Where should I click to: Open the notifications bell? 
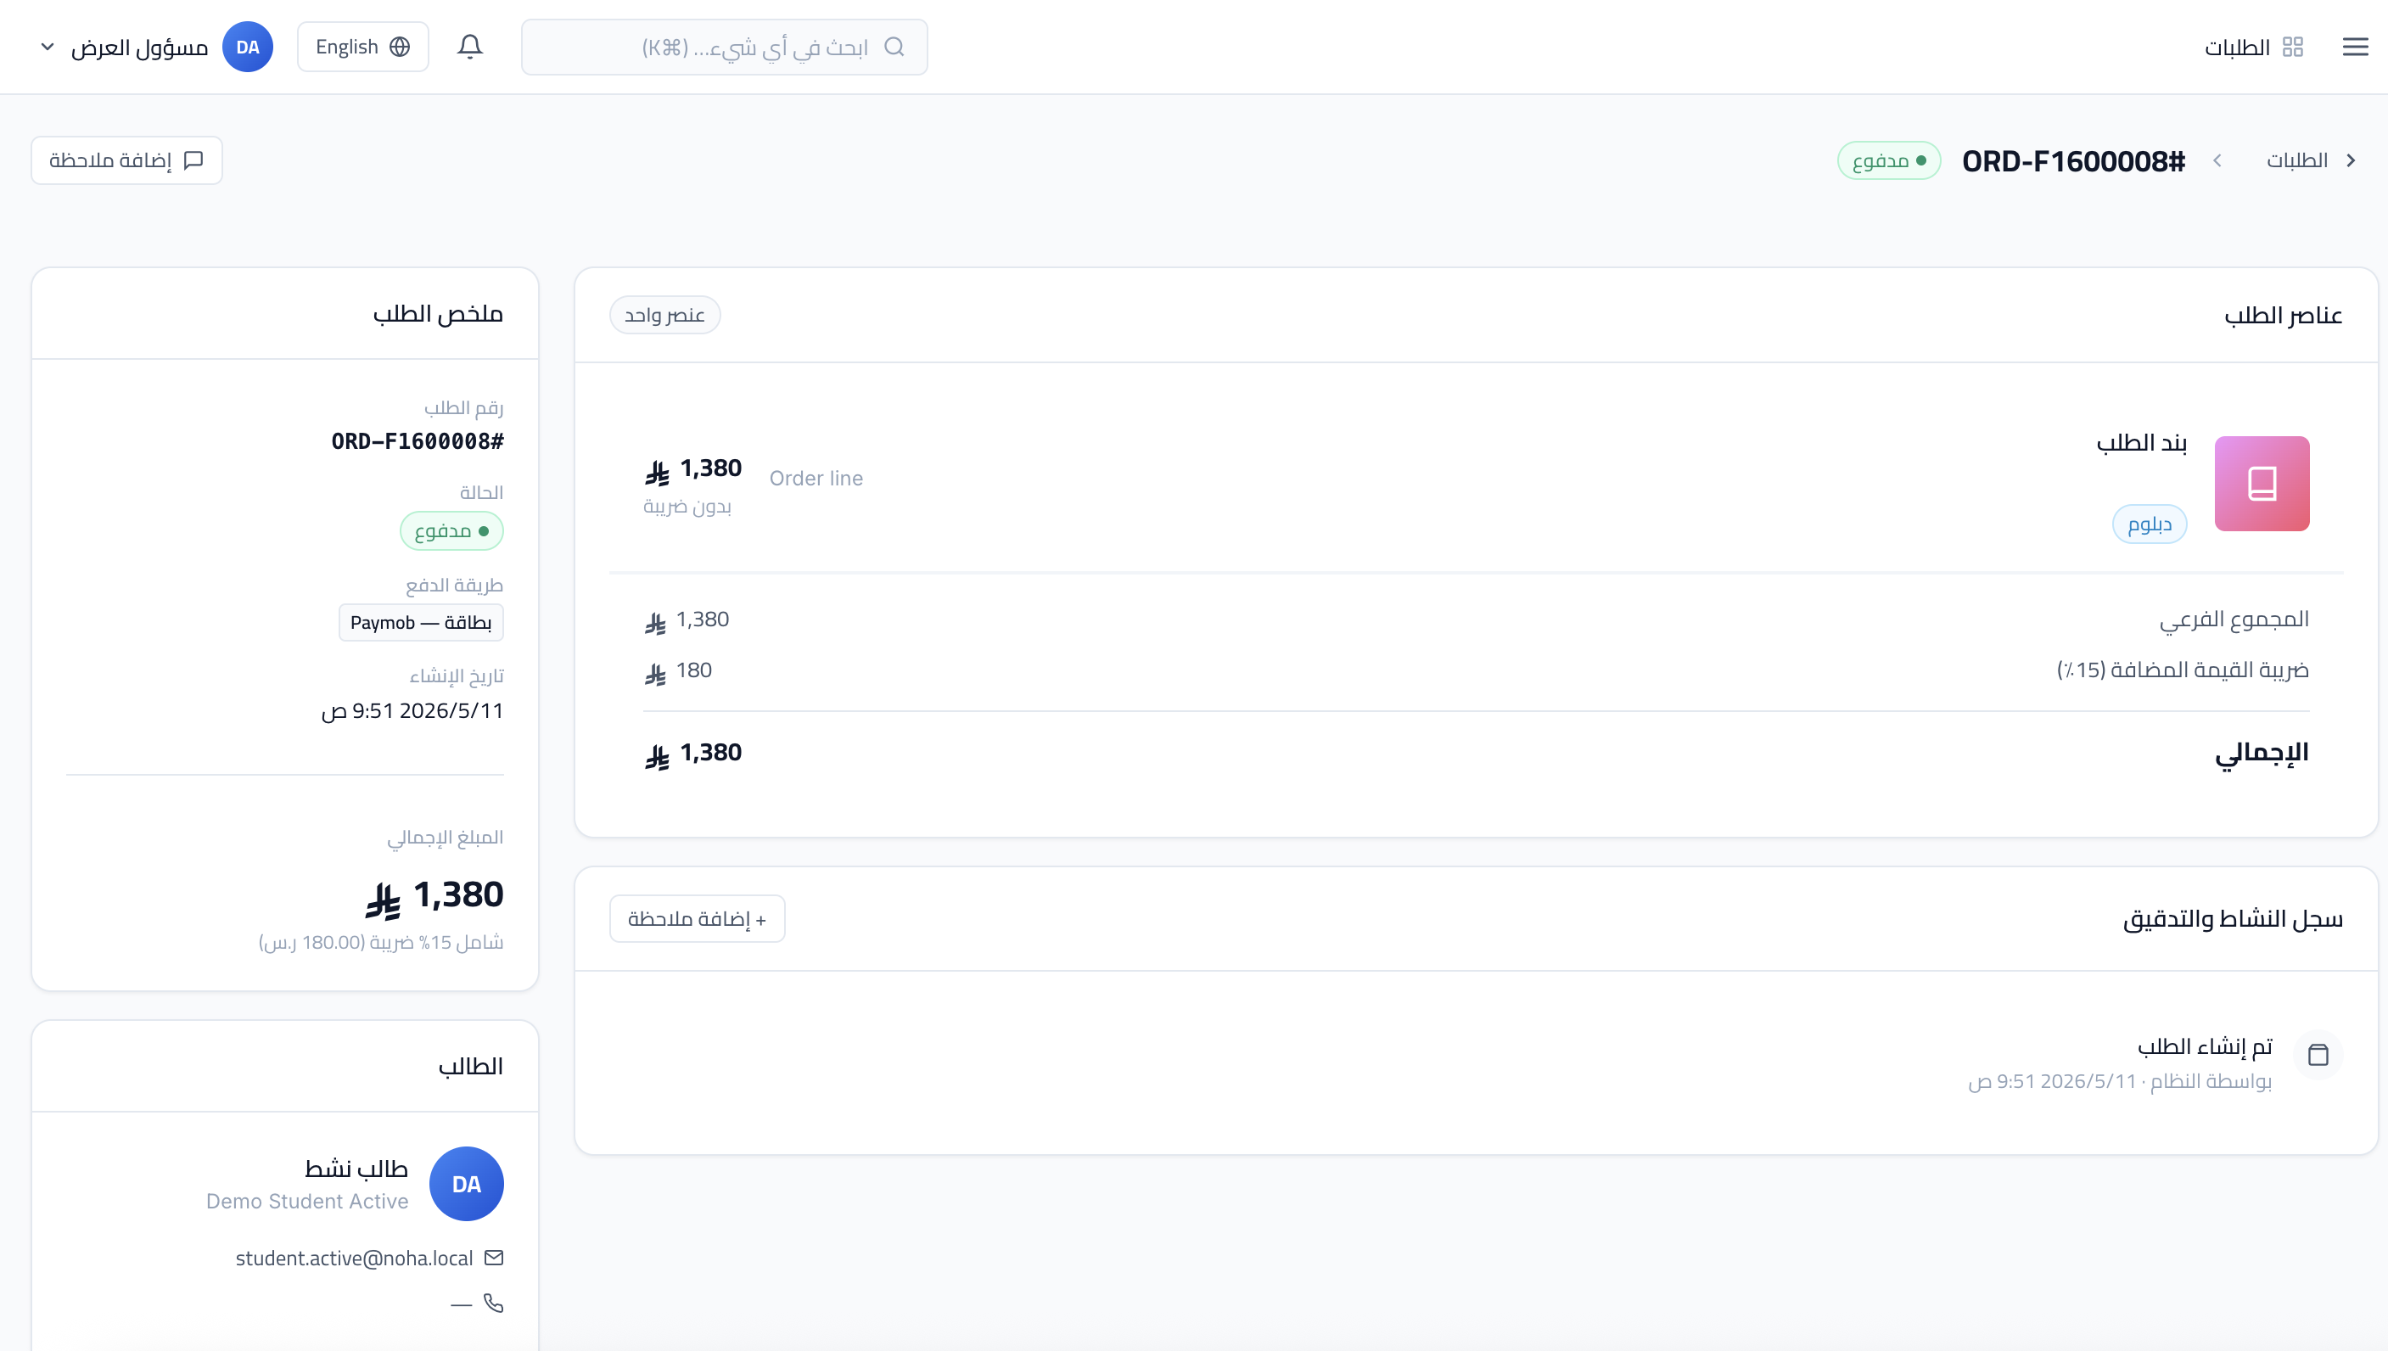point(469,47)
